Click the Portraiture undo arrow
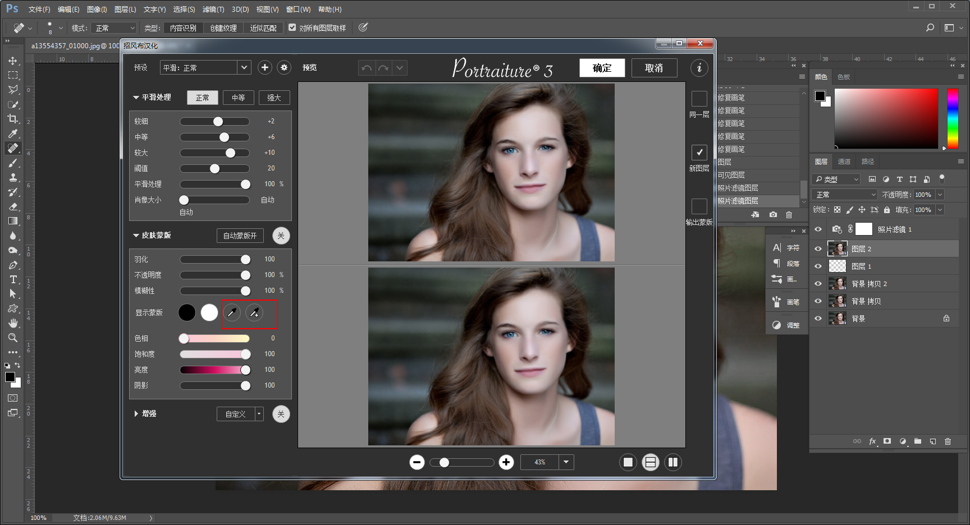This screenshot has width=970, height=525. (367, 68)
